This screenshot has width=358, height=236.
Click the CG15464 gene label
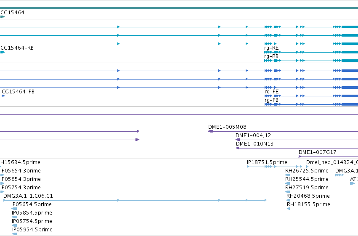tap(12, 12)
